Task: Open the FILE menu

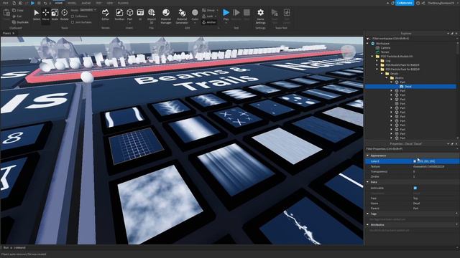Action: (x=5, y=3)
